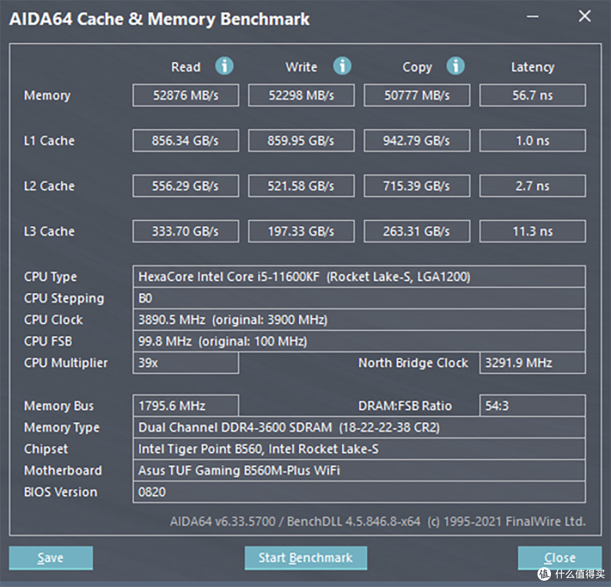The image size is (611, 587).
Task: Select Memory latency 56.7 ns
Action: click(x=532, y=96)
